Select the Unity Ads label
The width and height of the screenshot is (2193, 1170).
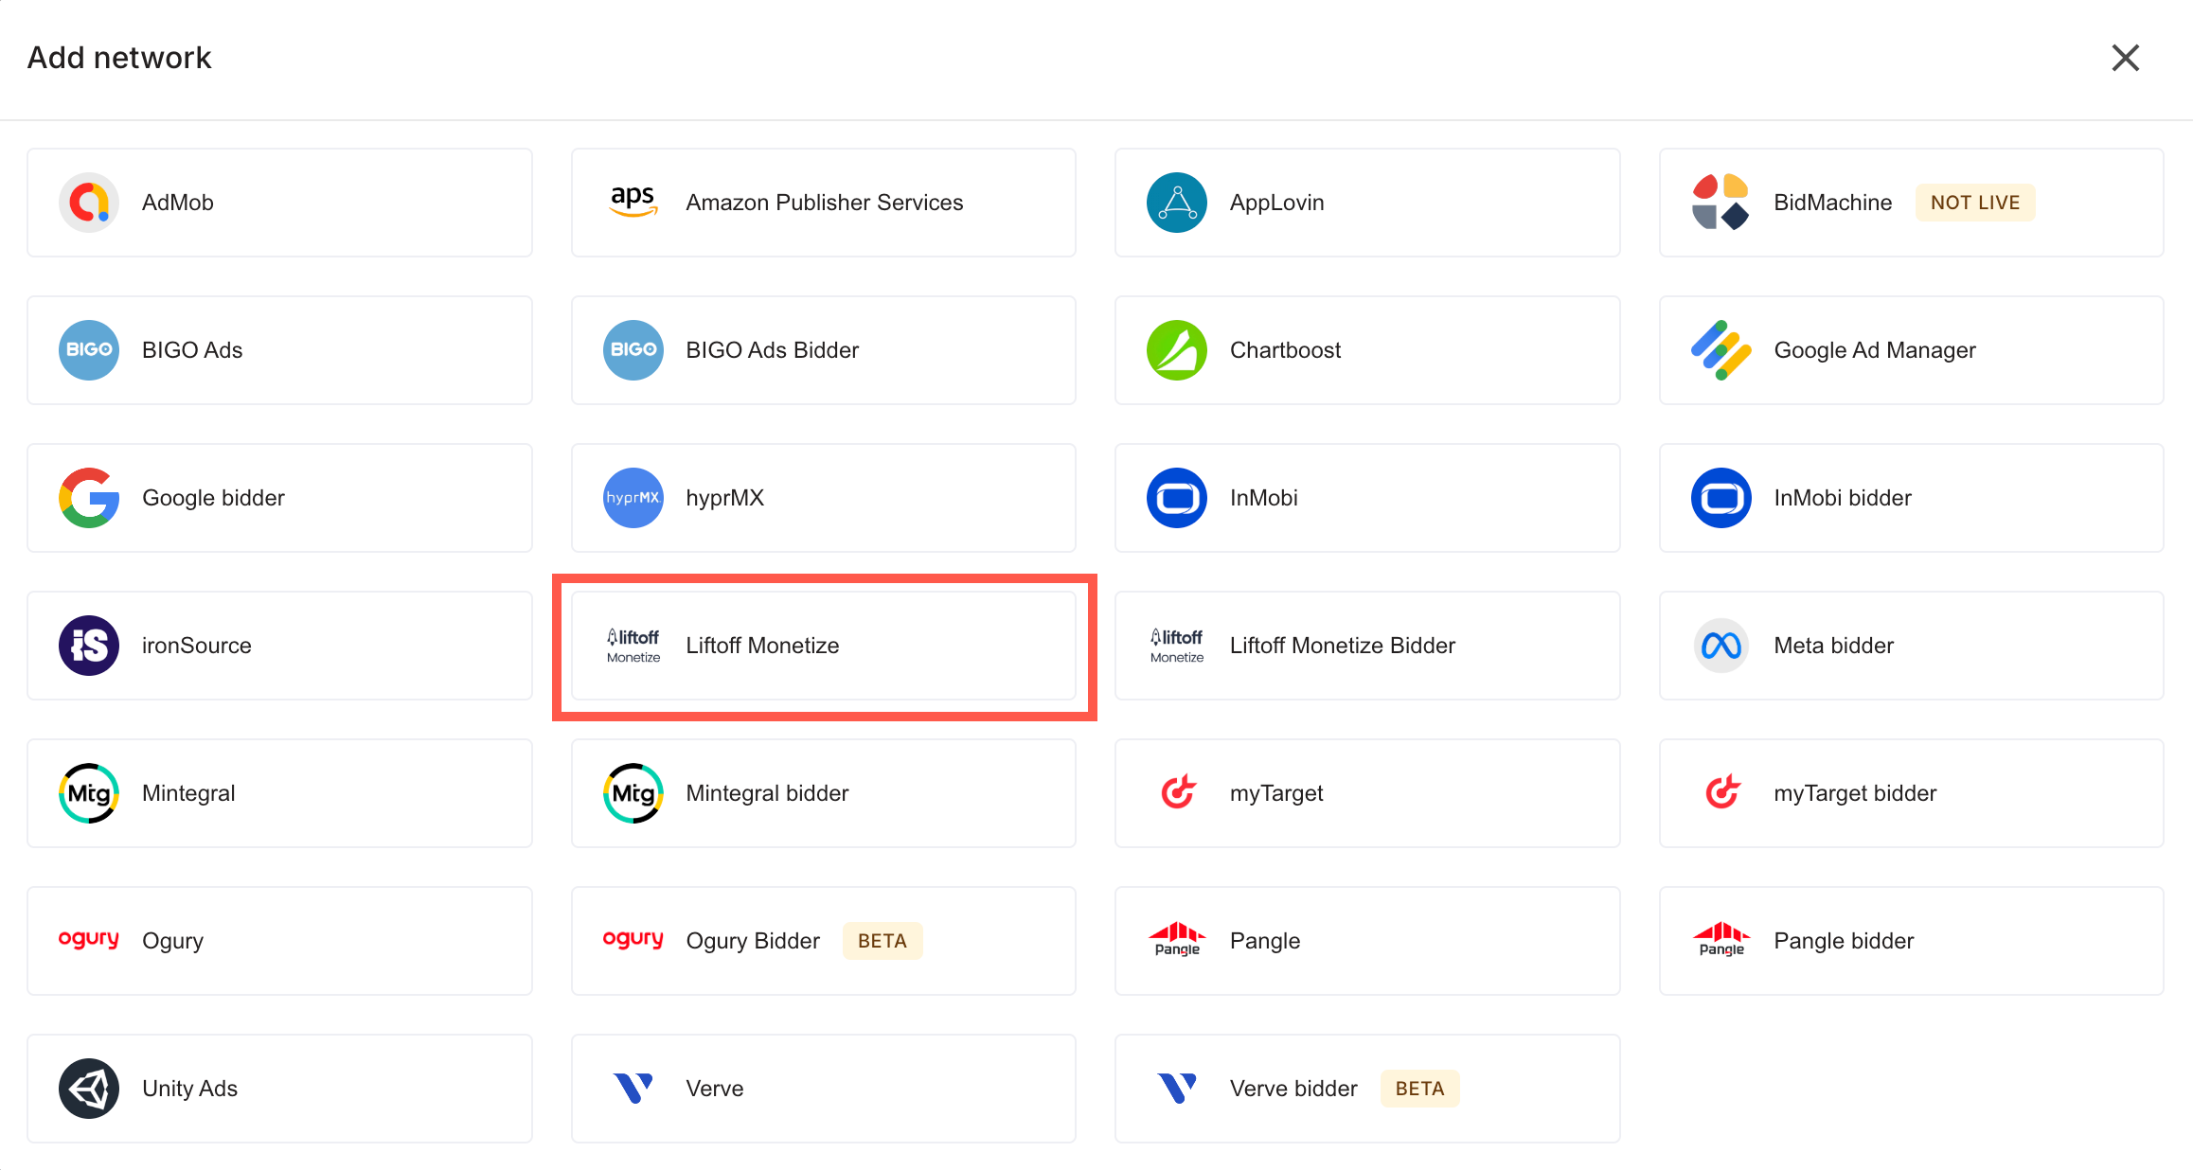click(x=190, y=1089)
